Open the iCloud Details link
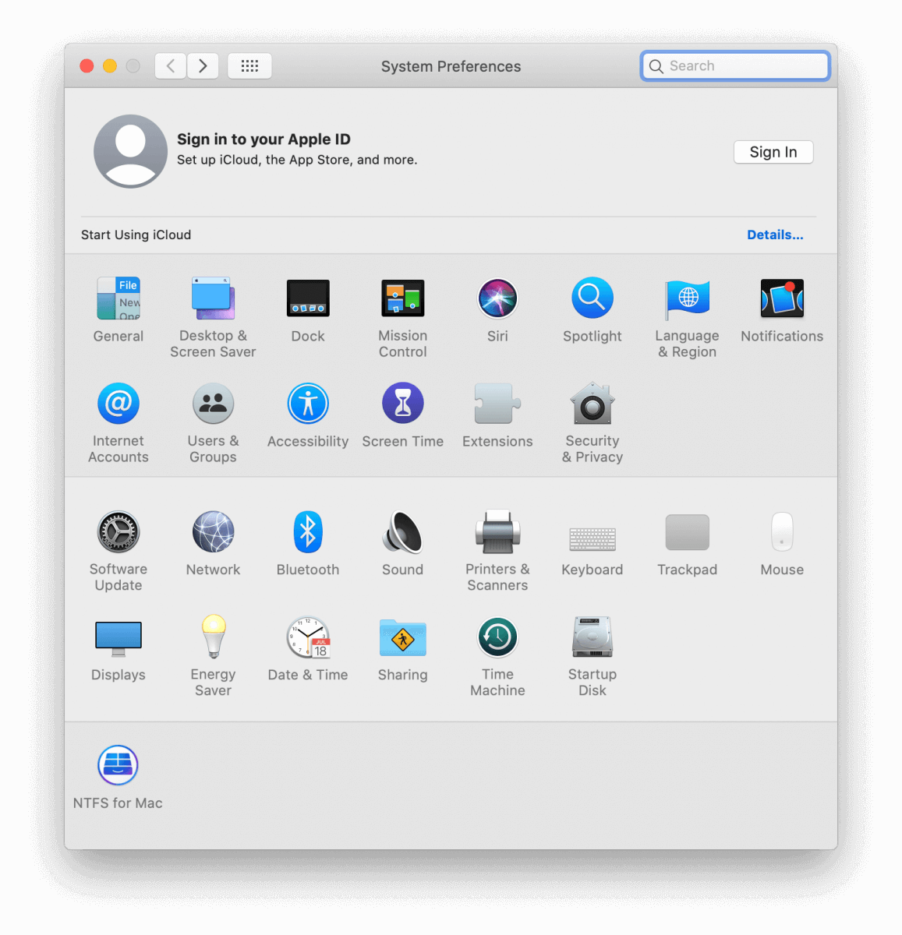The image size is (902, 935). pyautogui.click(x=774, y=235)
